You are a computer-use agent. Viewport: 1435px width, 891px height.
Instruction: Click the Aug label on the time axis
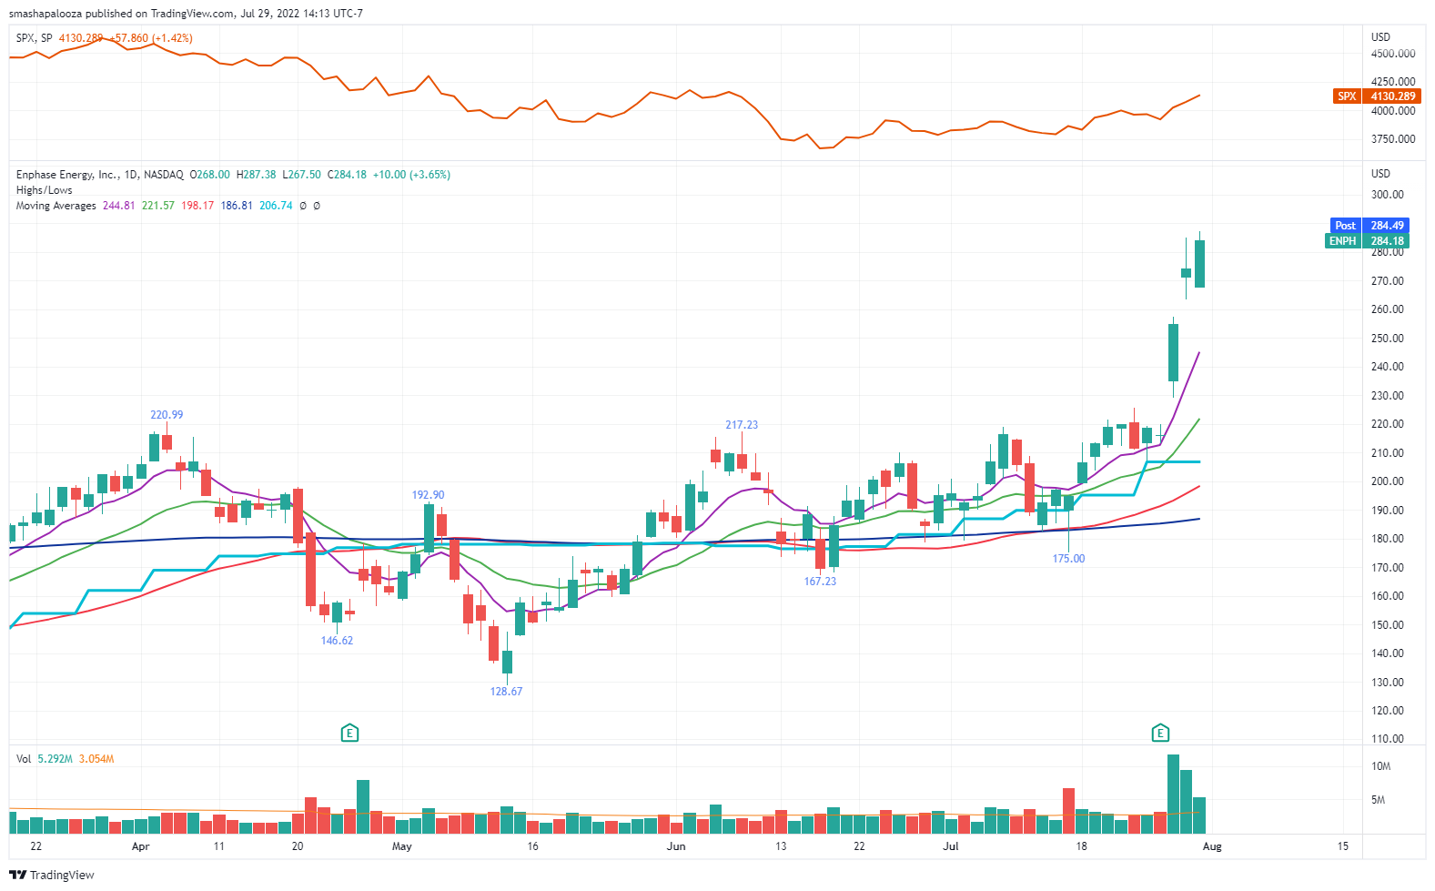[1212, 846]
